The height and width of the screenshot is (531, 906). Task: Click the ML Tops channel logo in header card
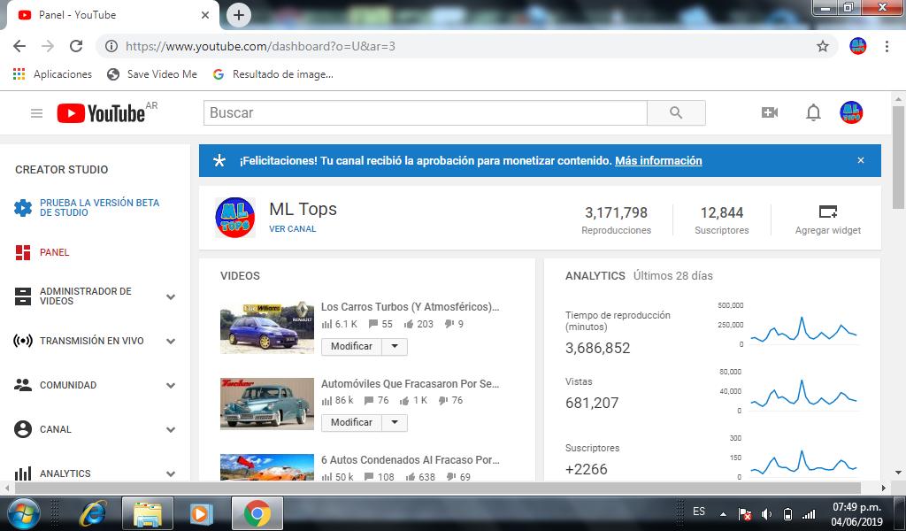tap(235, 218)
